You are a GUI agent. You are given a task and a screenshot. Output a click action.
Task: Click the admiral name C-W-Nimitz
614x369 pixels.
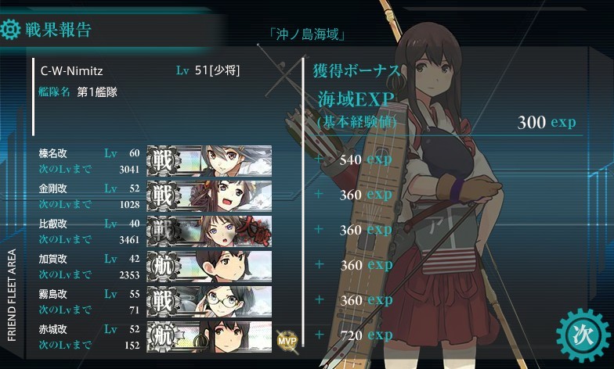(72, 71)
